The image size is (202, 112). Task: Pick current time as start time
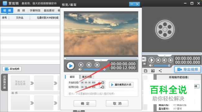pos(103,83)
